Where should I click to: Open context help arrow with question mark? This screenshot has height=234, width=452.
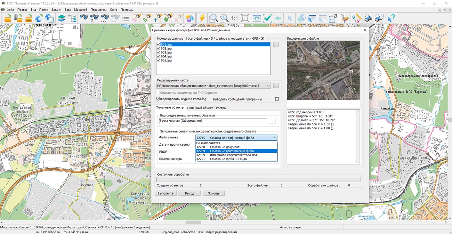[x=391, y=18]
